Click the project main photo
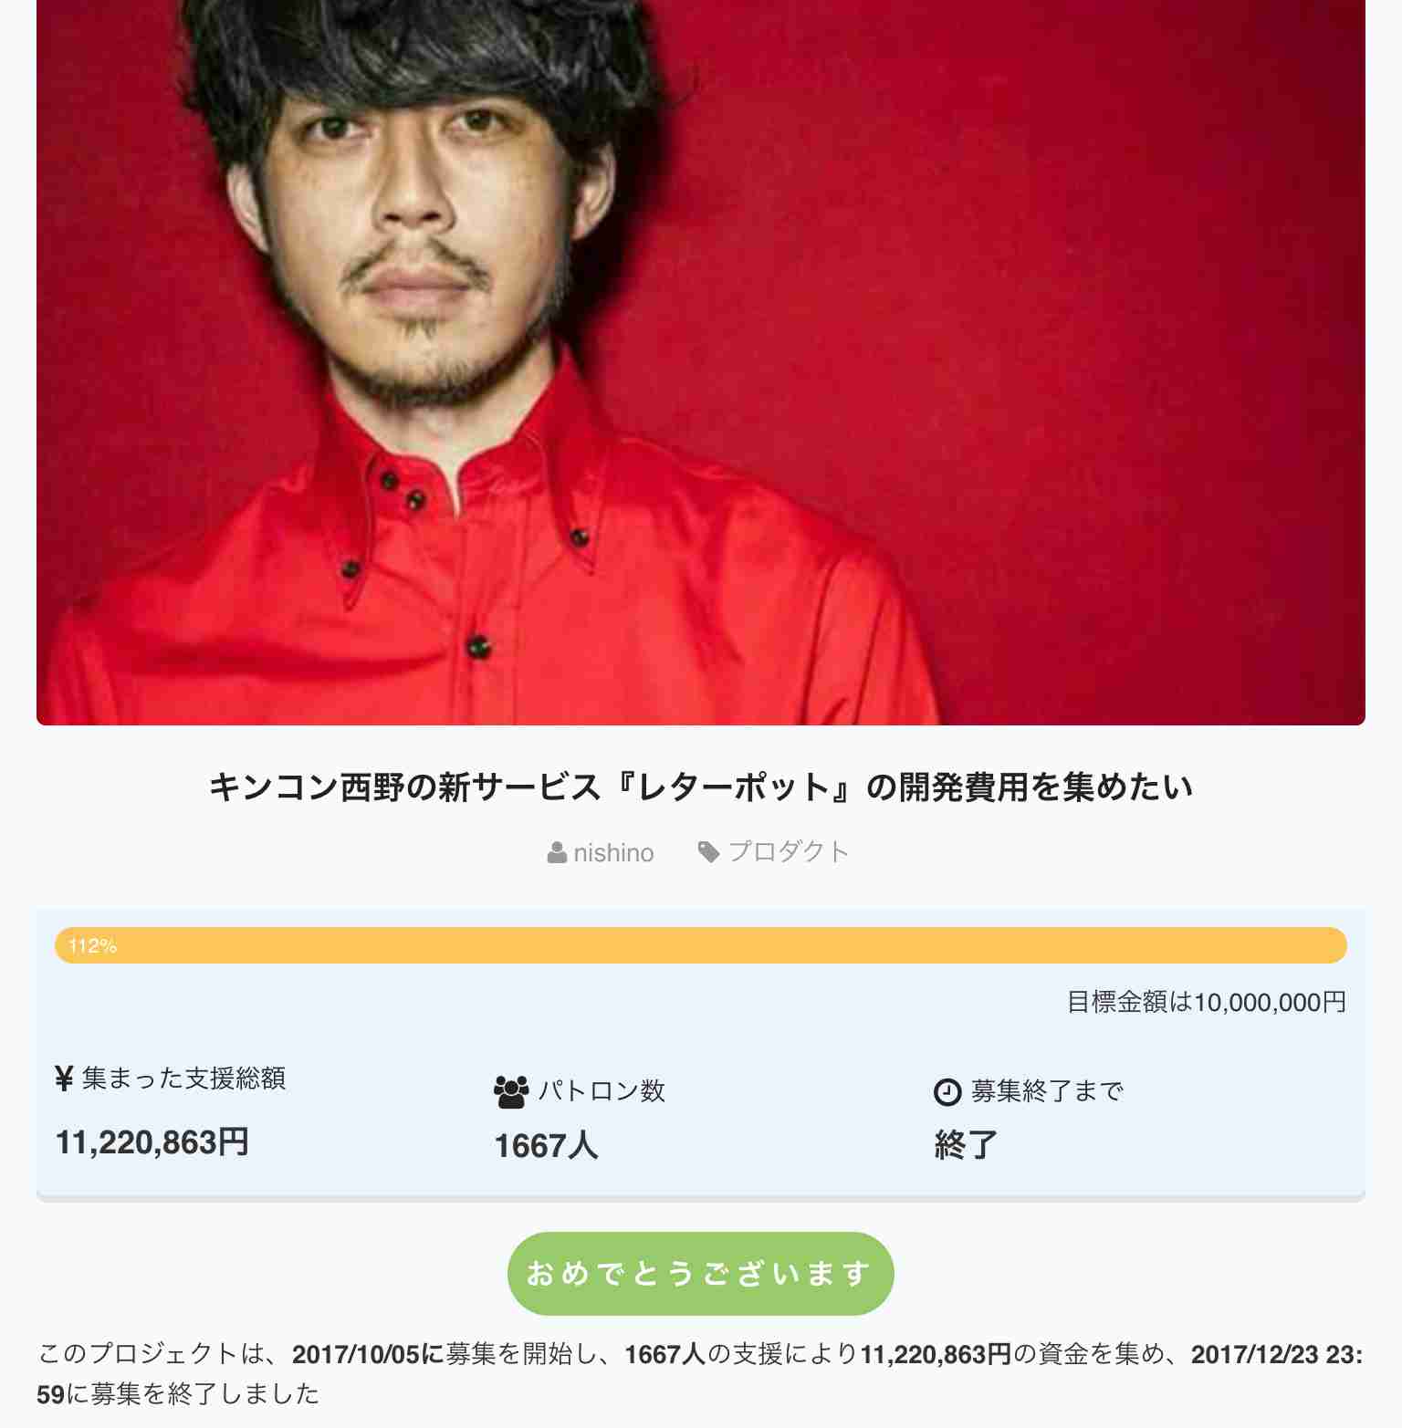 pos(701,362)
